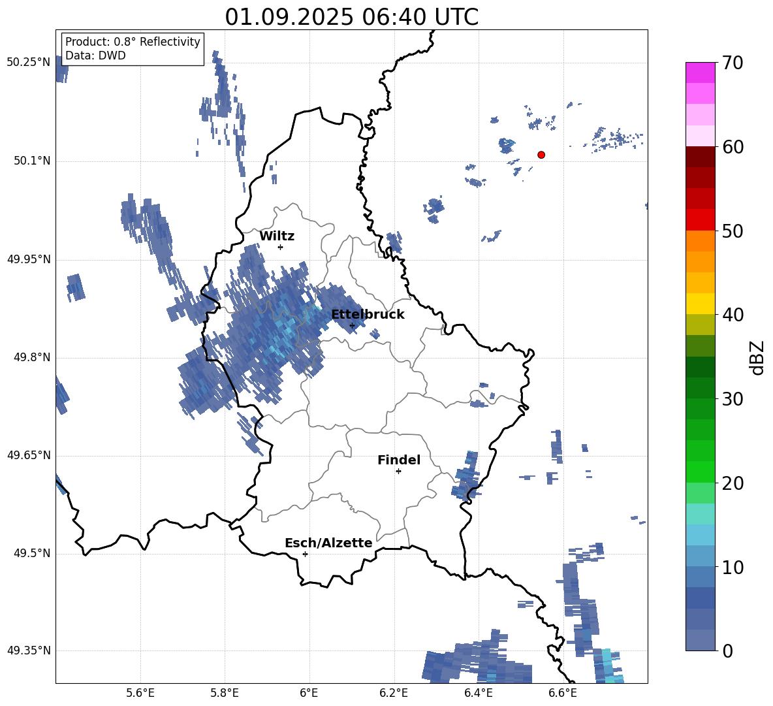Click the longitude label 6.2°E
The image size is (773, 706).
pyautogui.click(x=394, y=693)
